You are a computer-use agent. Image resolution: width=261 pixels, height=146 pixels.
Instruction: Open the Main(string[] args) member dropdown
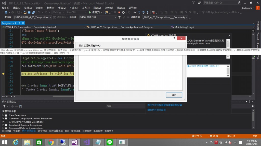213,27
